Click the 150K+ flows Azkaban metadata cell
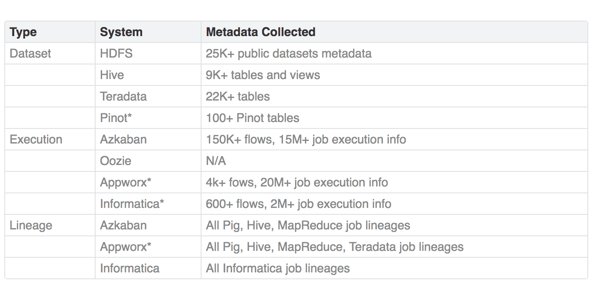 pyautogui.click(x=306, y=140)
